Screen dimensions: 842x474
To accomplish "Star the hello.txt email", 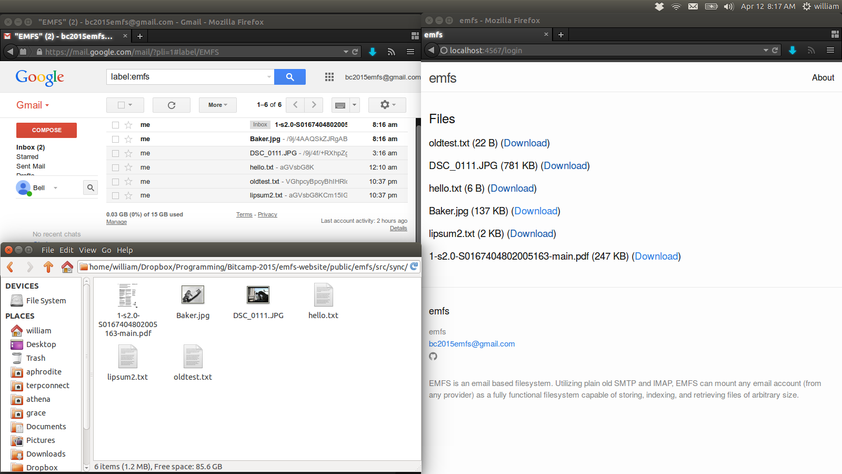I will pos(128,167).
